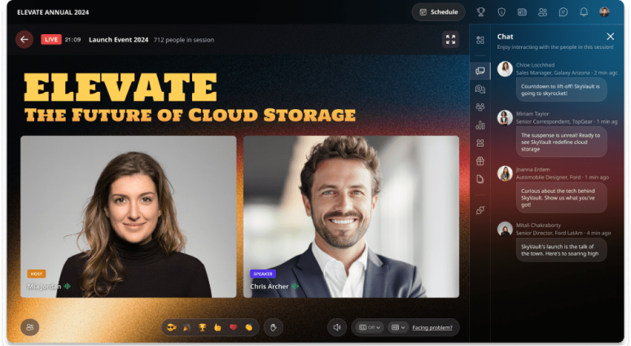Close the Chat panel
The image size is (631, 346).
tap(611, 37)
